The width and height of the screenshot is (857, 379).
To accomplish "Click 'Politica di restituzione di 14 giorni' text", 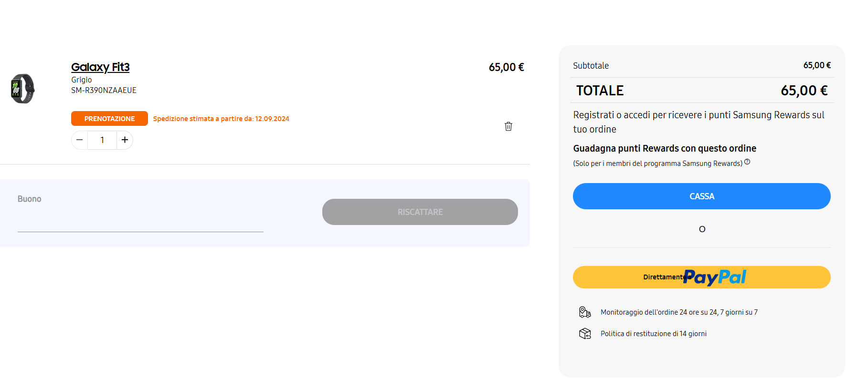I will 654,334.
